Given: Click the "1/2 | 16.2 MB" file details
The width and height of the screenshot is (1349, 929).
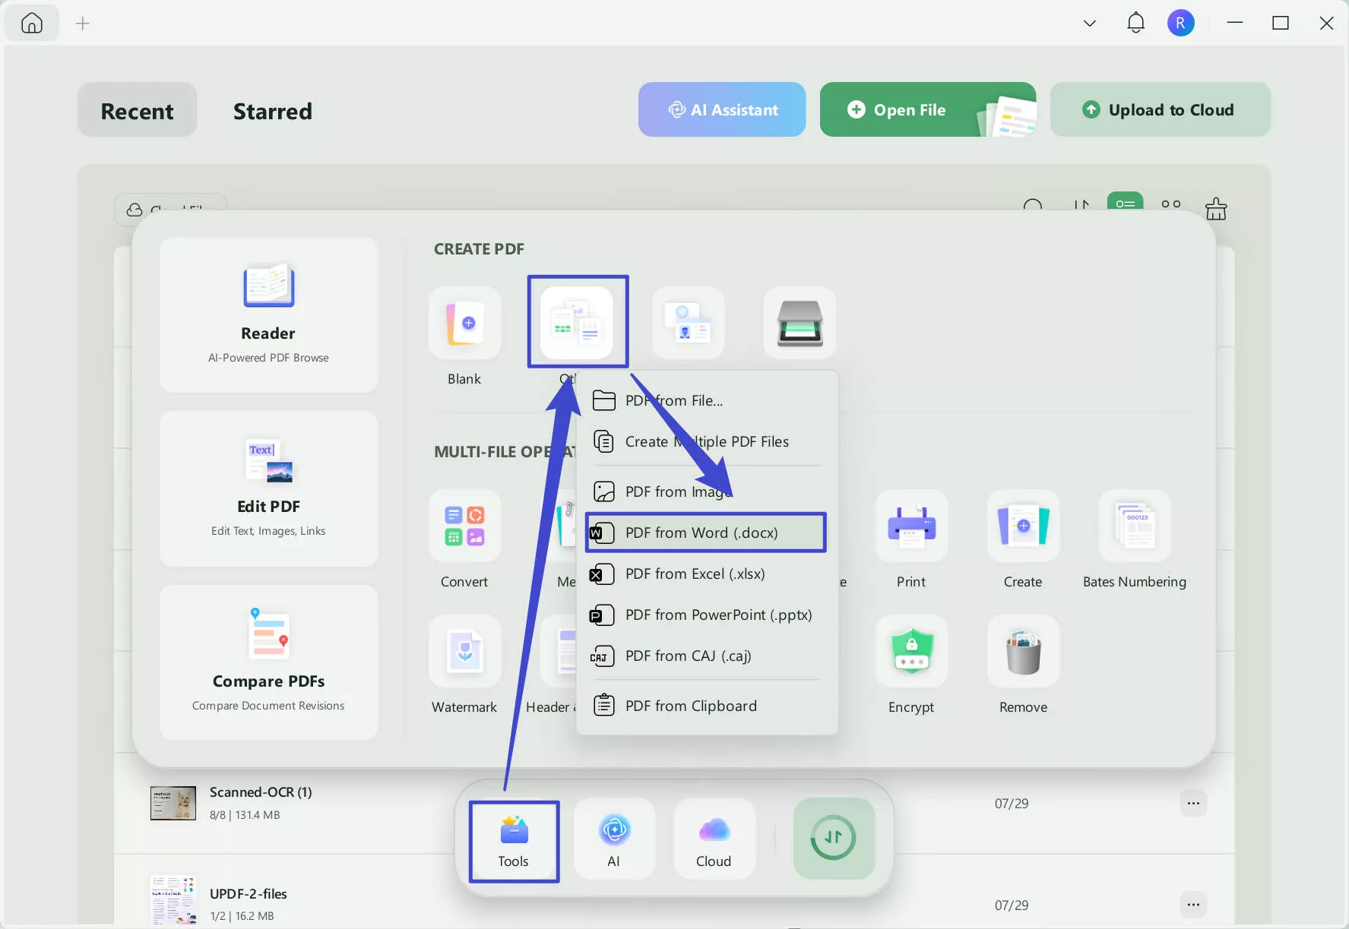Looking at the screenshot, I should 242,916.
